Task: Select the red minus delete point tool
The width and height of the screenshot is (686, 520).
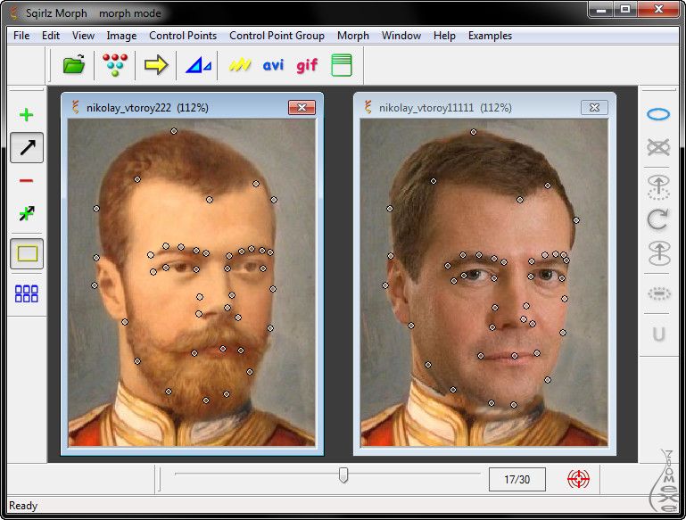Action: [26, 181]
